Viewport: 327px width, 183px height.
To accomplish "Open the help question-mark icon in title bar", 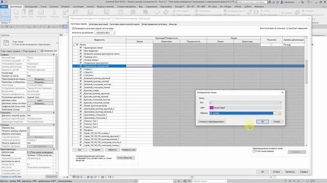I will point(309,2).
